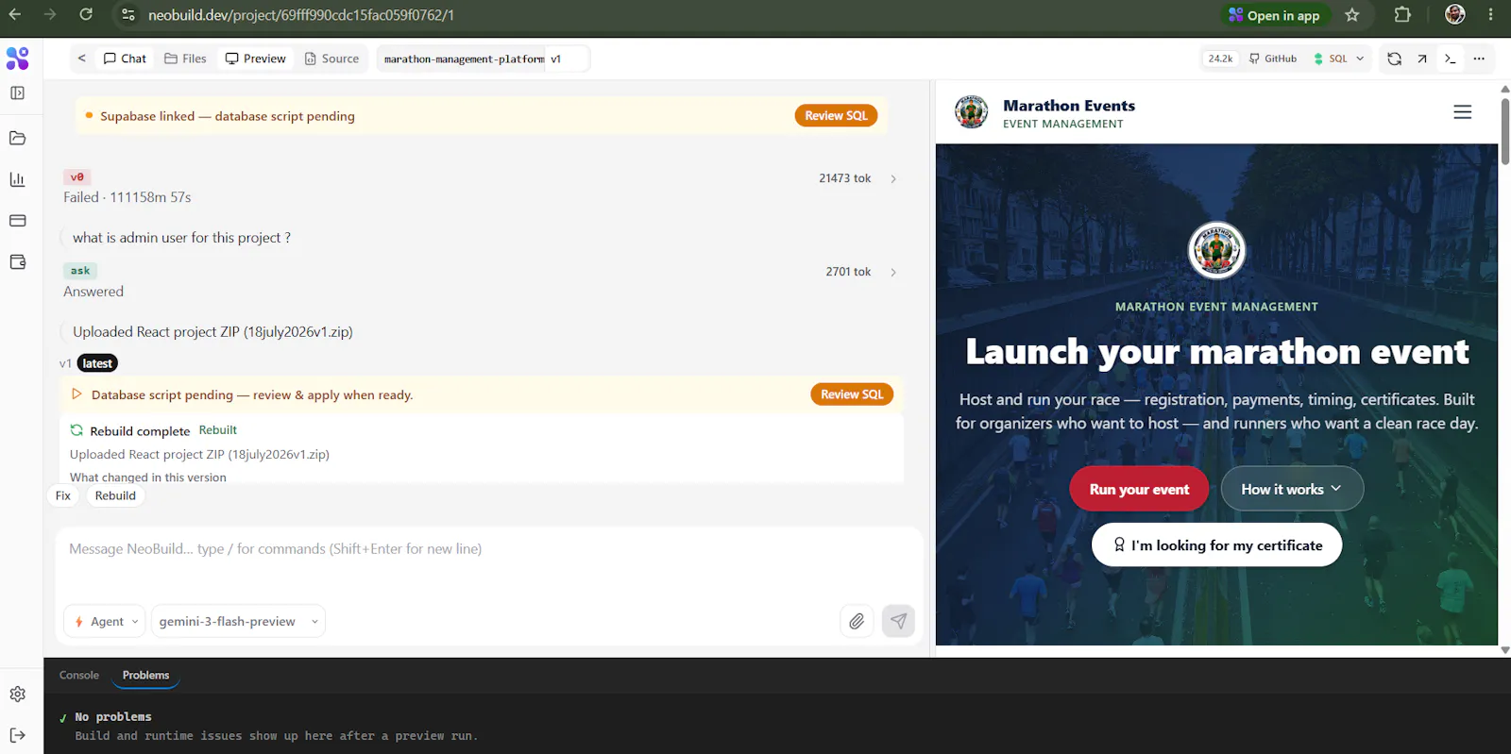Expand the How it works dropdown
1511x754 pixels.
click(1292, 489)
